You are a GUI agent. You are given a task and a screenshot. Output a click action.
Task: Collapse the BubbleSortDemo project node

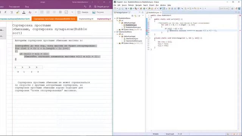point(115,18)
